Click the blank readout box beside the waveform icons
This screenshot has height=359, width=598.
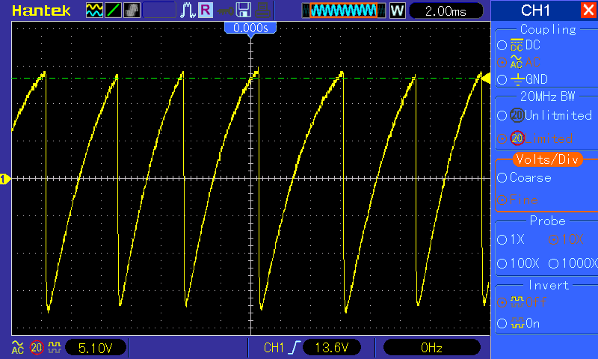coord(159,10)
